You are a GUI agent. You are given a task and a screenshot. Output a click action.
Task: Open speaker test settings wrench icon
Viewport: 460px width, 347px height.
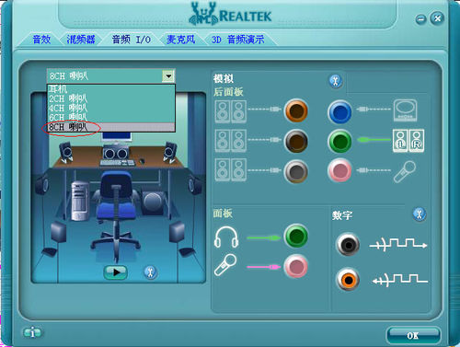[x=150, y=272]
